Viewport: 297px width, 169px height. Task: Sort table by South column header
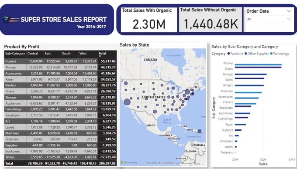66,54
